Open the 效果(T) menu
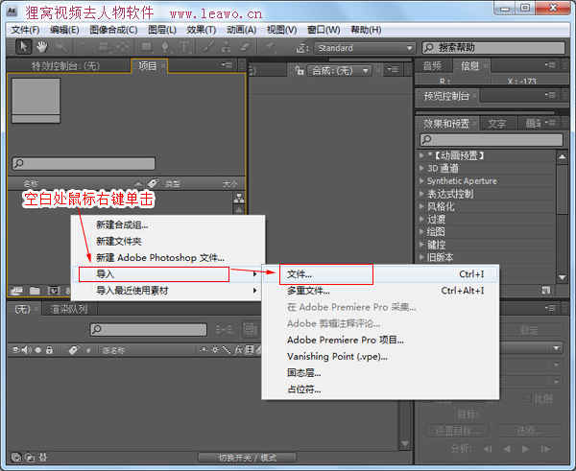Viewport: 576px width, 471px height. pyautogui.click(x=202, y=30)
